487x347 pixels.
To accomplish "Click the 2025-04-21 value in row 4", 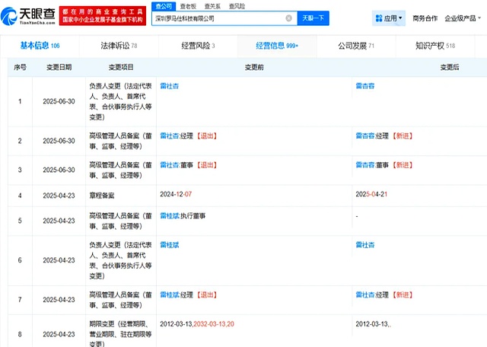I will 371,194.
